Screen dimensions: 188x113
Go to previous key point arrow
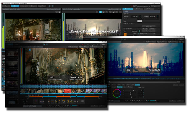(x=144, y=29)
